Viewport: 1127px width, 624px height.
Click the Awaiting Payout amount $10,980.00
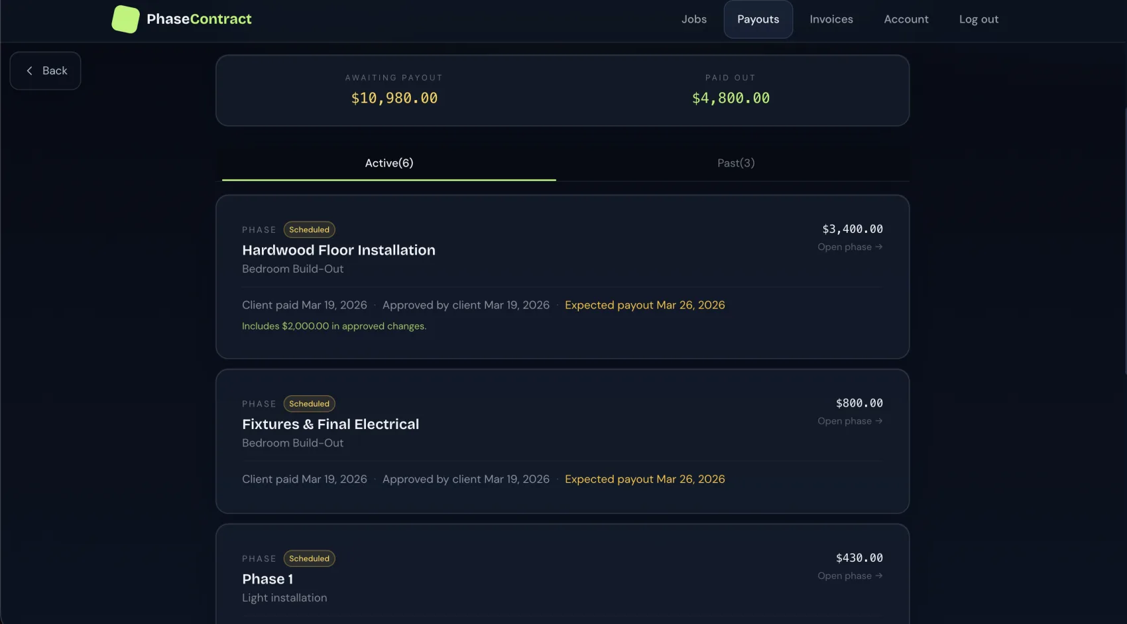pos(394,99)
